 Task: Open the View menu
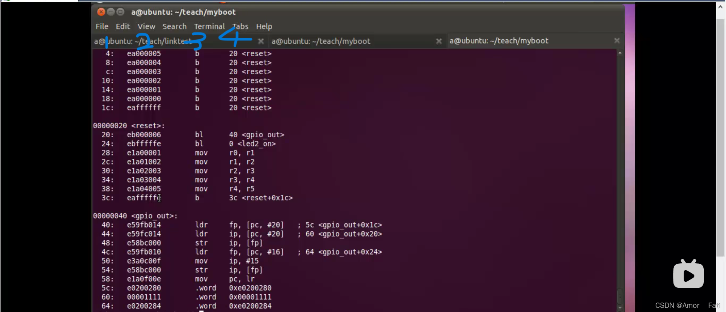[x=146, y=26]
